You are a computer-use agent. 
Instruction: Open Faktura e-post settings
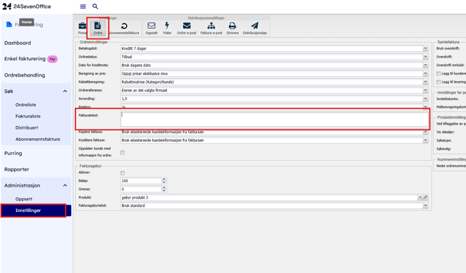click(x=211, y=28)
